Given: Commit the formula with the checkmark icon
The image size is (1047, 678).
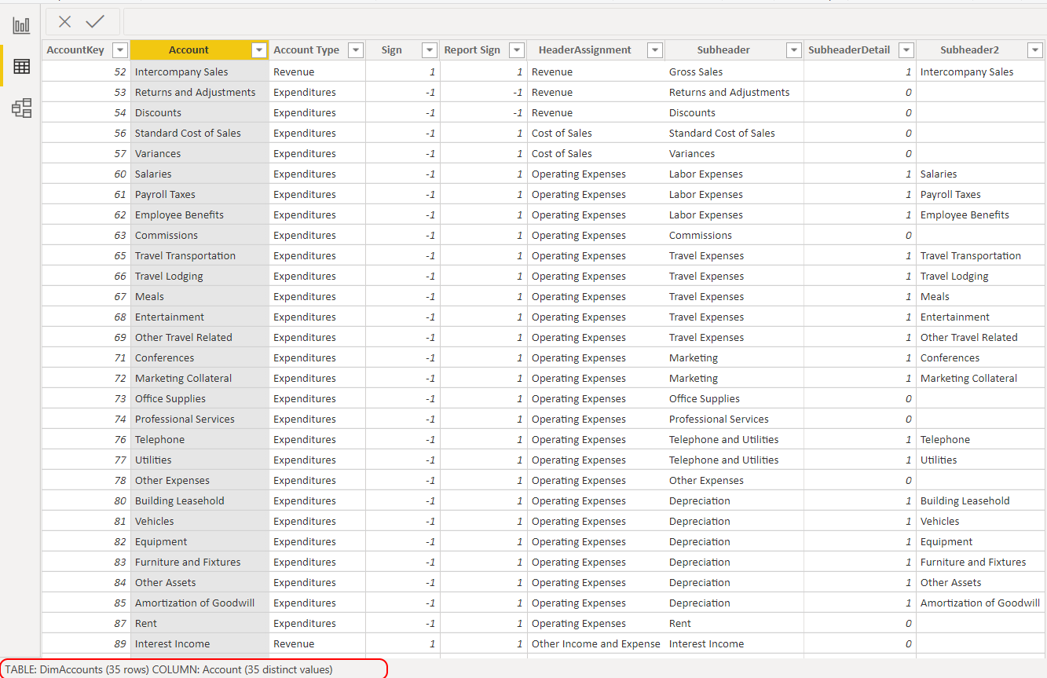Looking at the screenshot, I should point(95,22).
